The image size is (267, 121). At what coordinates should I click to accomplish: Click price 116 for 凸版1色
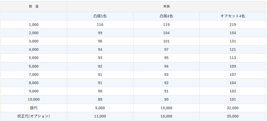tap(100, 25)
